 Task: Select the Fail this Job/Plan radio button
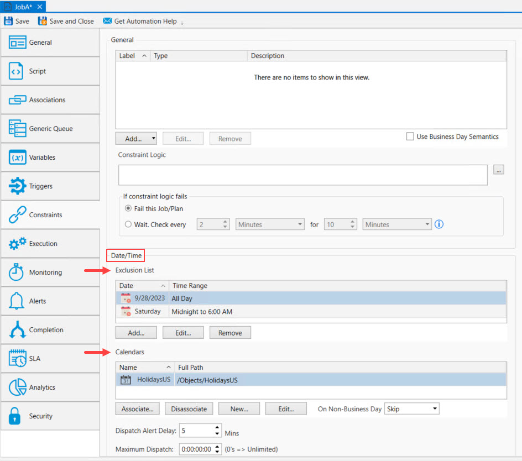click(128, 209)
